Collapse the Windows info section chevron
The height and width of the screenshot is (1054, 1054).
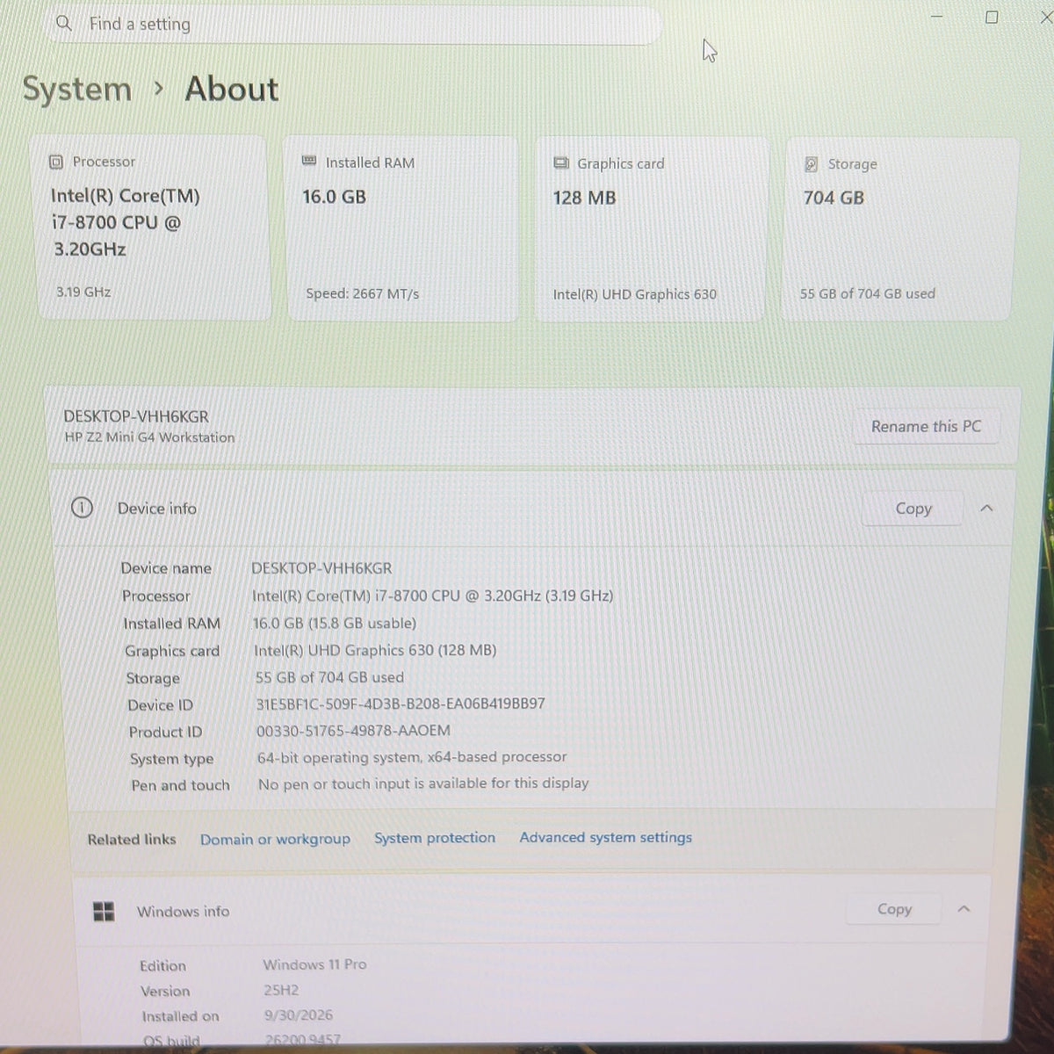(x=964, y=909)
